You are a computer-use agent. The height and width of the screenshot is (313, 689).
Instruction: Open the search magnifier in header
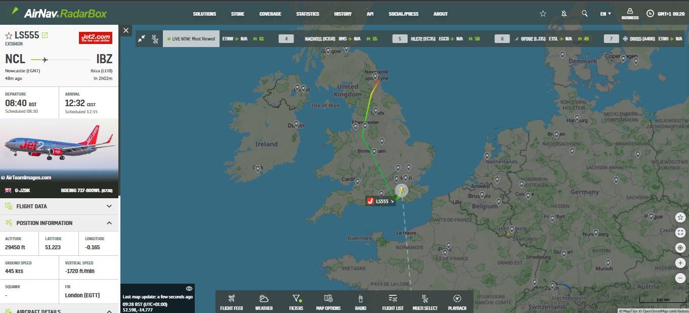point(585,14)
